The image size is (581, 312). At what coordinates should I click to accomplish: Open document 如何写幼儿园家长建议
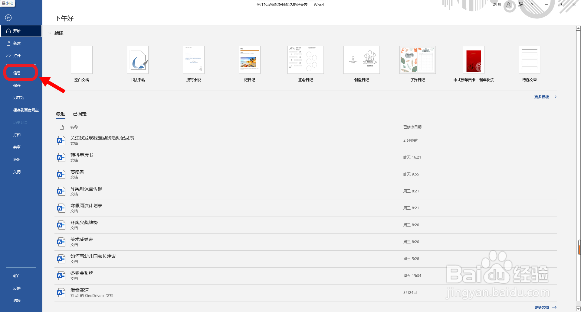tap(306, 259)
